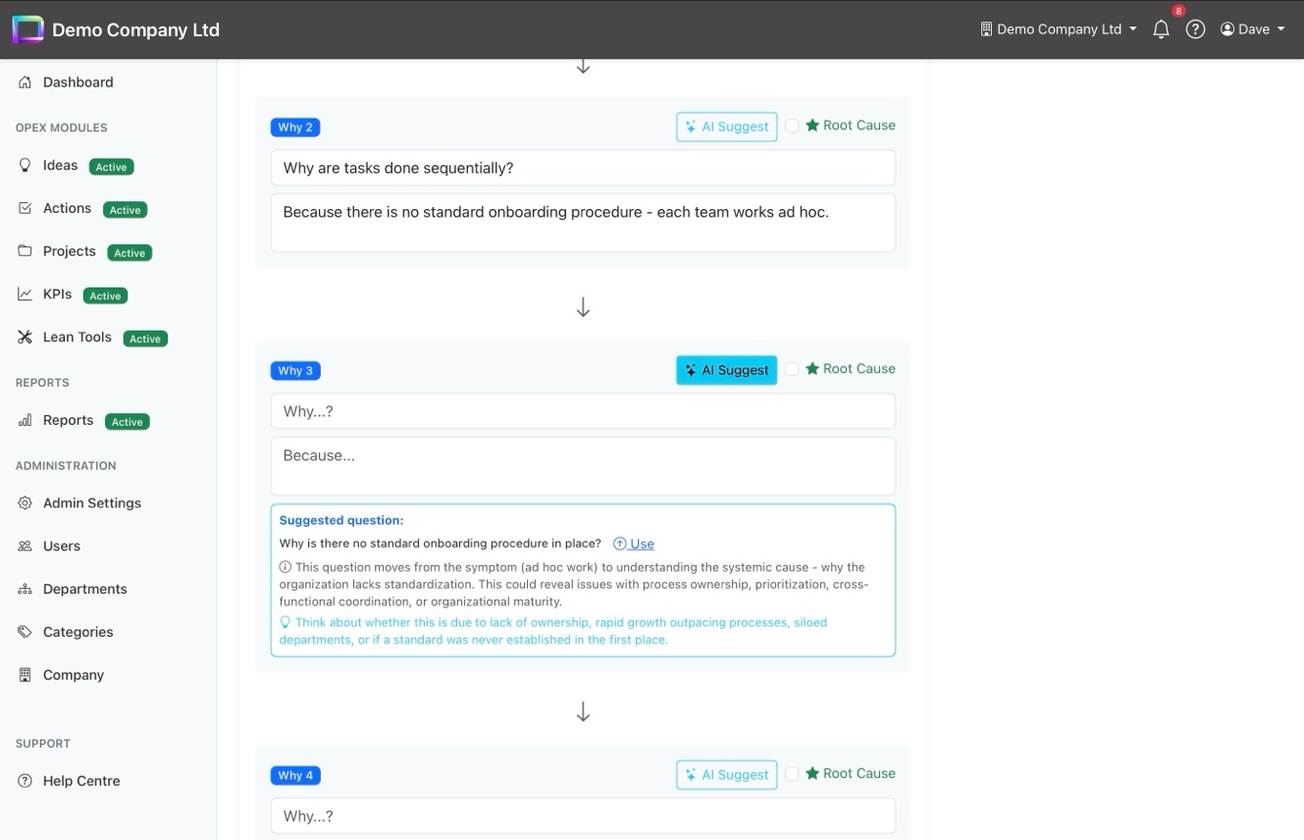Image resolution: width=1304 pixels, height=840 pixels.
Task: Mark Why 3 as the Root Cause
Action: pyautogui.click(x=792, y=369)
